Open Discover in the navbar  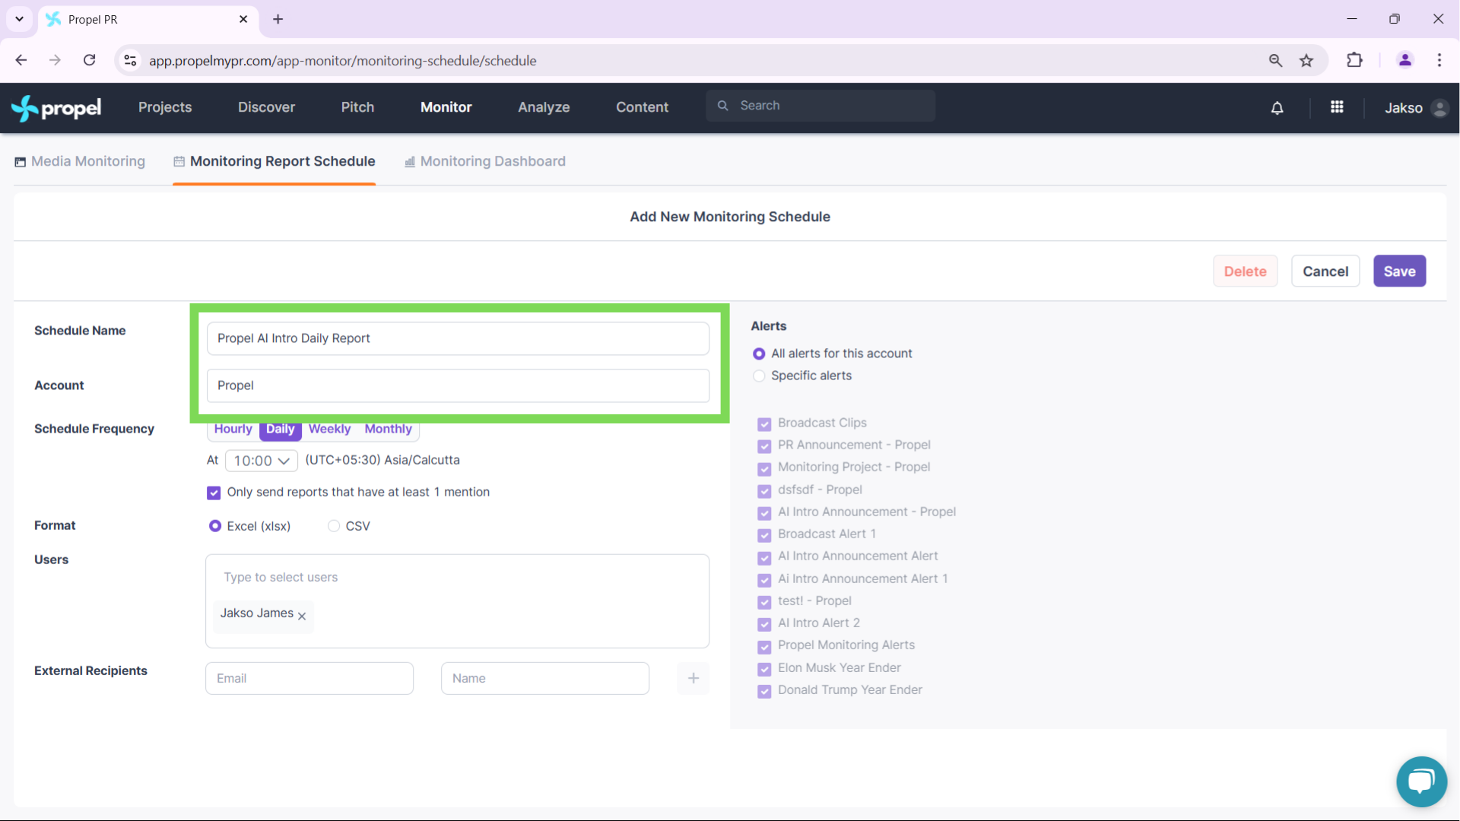[266, 107]
